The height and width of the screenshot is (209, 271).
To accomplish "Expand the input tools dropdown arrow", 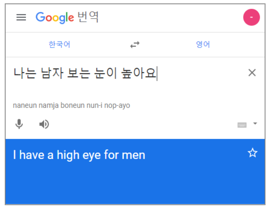I will coord(255,123).
